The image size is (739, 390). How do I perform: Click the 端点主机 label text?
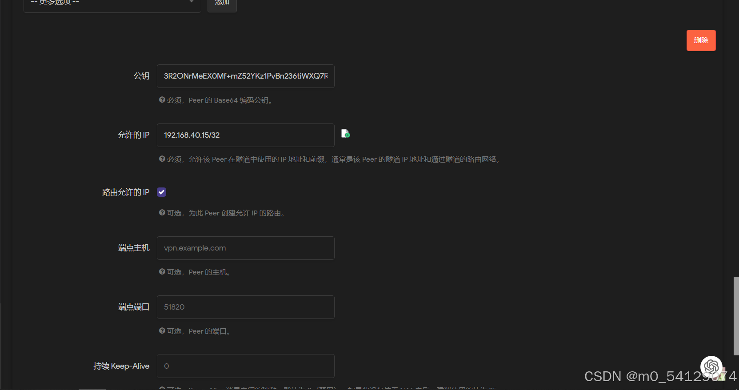coord(134,248)
